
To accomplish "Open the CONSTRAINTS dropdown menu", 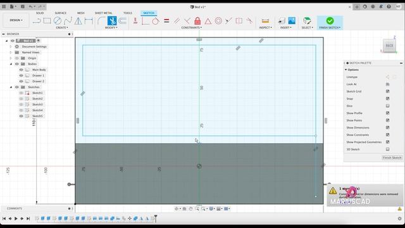I will tap(191, 28).
